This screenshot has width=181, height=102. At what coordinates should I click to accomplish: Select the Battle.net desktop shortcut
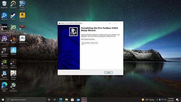pos(4,16)
